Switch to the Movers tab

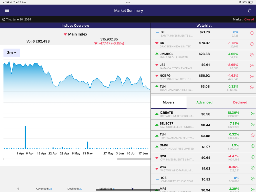point(169,102)
